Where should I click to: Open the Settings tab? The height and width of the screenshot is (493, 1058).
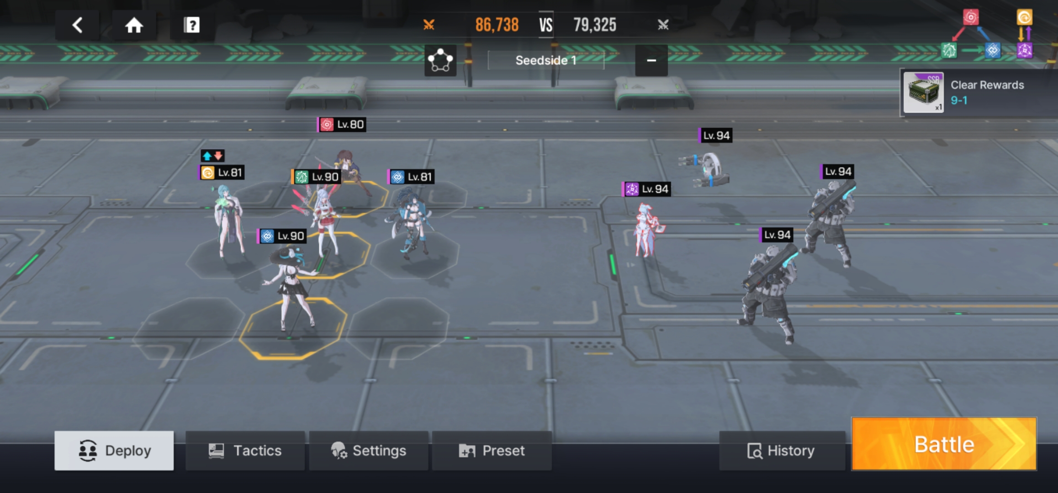click(x=369, y=451)
